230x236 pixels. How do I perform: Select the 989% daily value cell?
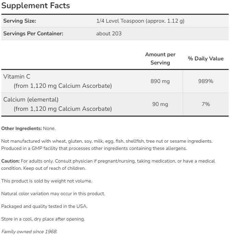[206, 81]
